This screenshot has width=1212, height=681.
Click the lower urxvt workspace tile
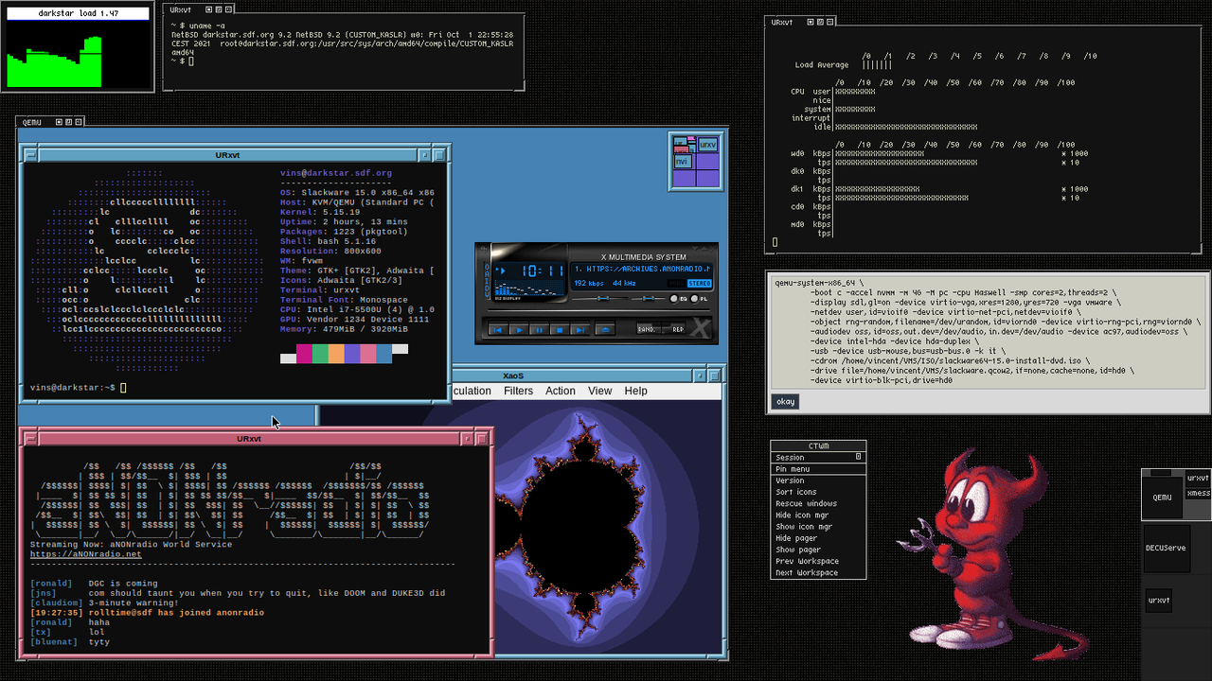[x=1159, y=600]
